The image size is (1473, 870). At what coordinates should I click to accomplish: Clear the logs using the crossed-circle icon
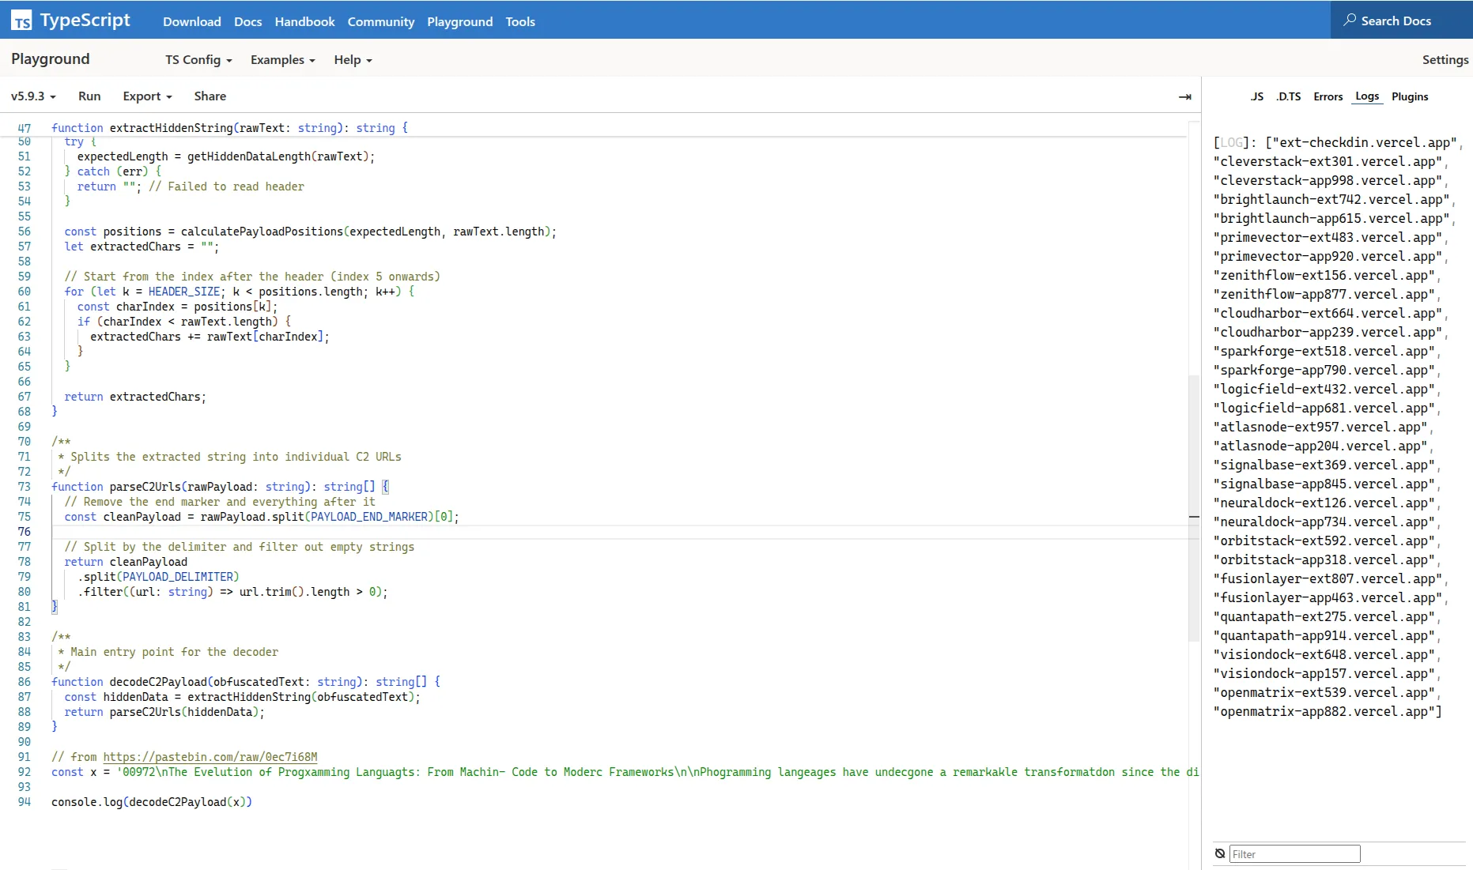[x=1220, y=853]
